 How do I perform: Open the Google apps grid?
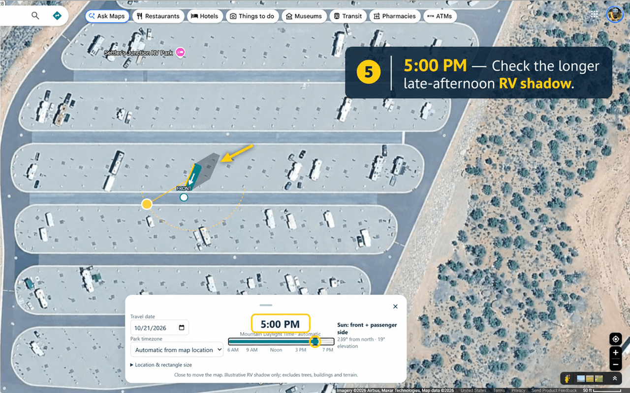click(x=595, y=14)
